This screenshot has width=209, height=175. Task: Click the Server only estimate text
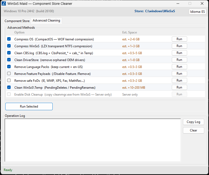[130, 95]
